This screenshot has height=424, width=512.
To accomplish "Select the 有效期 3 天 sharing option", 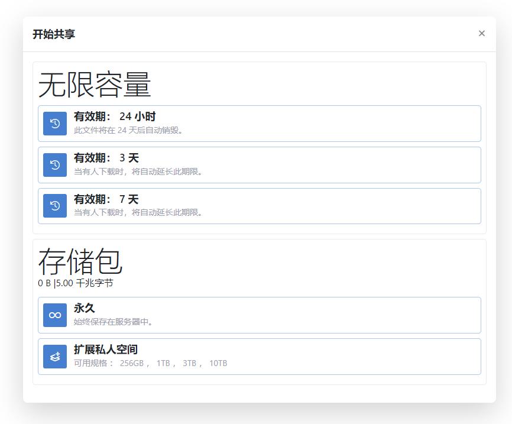I will [259, 165].
